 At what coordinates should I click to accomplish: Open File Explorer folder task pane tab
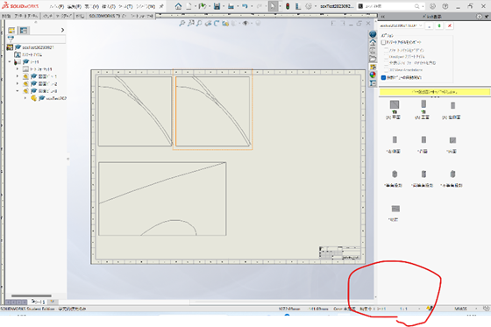[373, 59]
